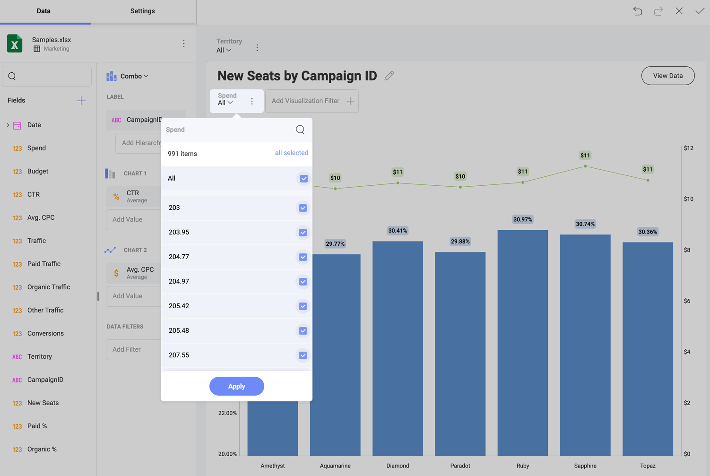
Task: Click the View Data button
Action: [x=668, y=76]
